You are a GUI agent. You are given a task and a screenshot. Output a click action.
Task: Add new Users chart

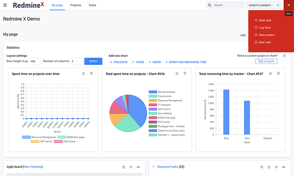pos(155,62)
